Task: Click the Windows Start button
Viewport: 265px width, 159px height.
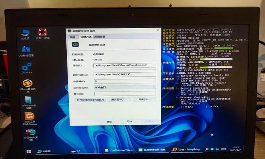Action: 29,151
